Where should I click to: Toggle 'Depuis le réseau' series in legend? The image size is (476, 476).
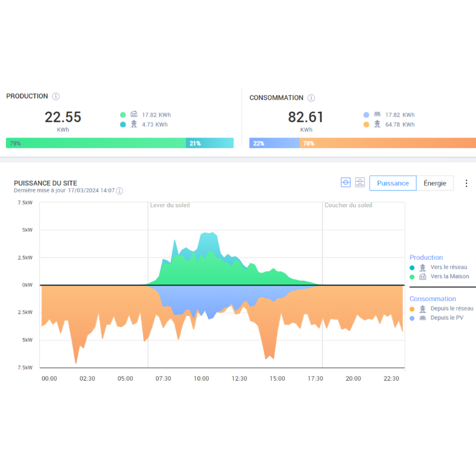tap(452, 309)
